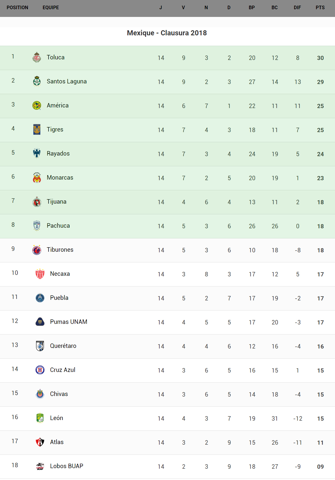Sort by the PTS column header
The height and width of the screenshot is (480, 335).
click(320, 8)
